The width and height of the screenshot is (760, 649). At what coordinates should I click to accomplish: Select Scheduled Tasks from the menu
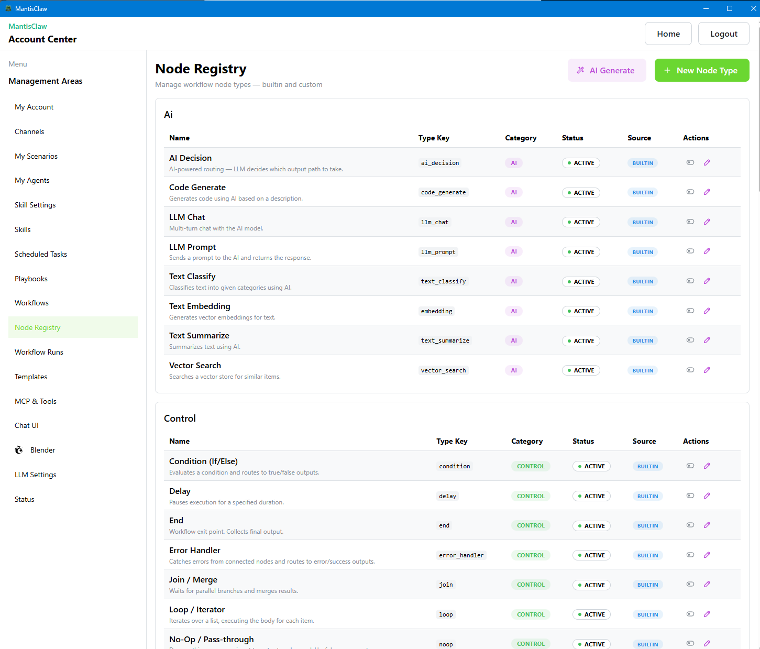click(41, 254)
